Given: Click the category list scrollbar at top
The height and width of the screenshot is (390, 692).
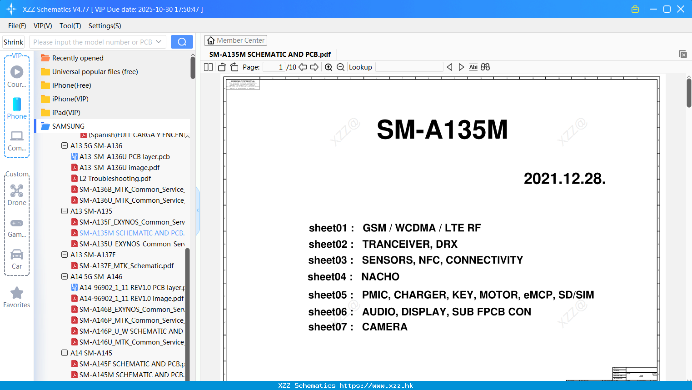Looking at the screenshot, I should click(193, 68).
